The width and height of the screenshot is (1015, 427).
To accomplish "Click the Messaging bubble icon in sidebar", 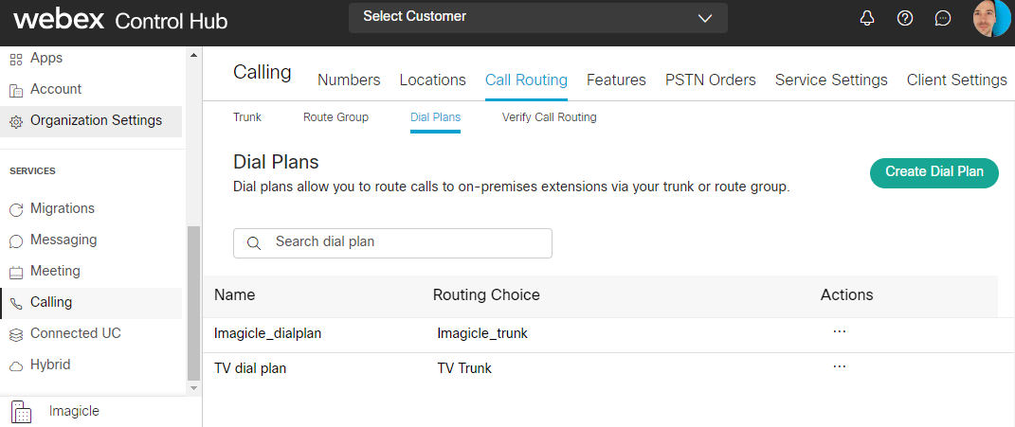I will coord(15,240).
